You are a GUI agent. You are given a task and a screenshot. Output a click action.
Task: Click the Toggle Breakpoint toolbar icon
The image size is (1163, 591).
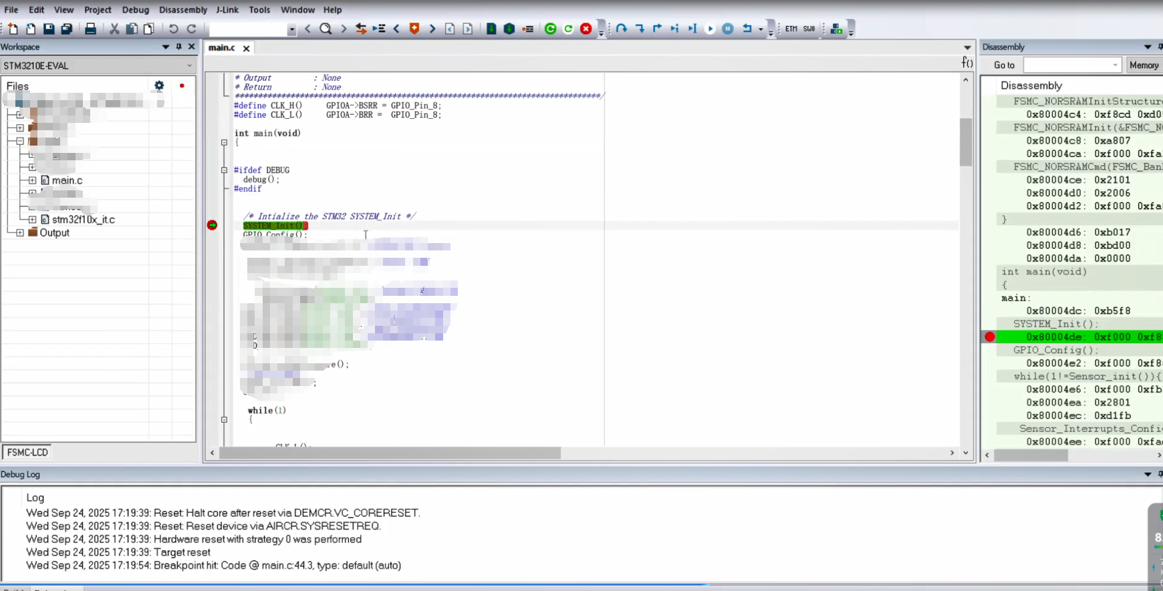pyautogui.click(x=528, y=29)
